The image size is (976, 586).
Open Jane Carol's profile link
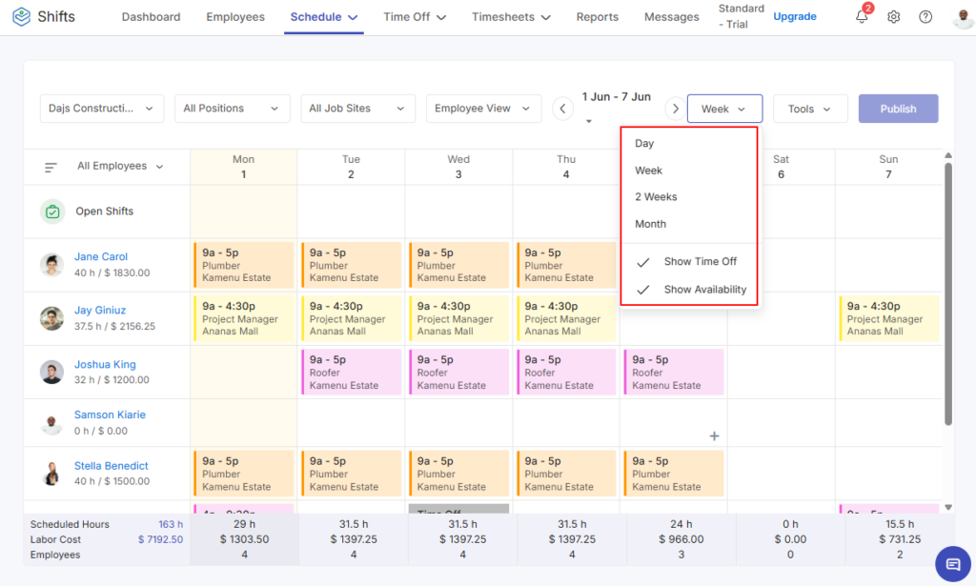click(x=101, y=257)
